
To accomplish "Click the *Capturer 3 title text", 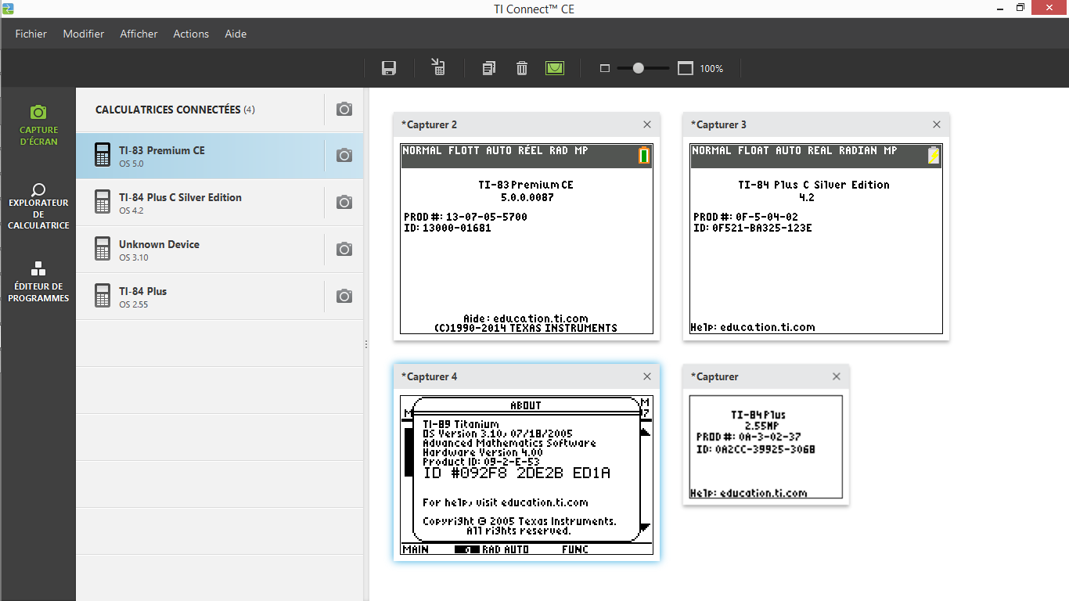I will [718, 124].
